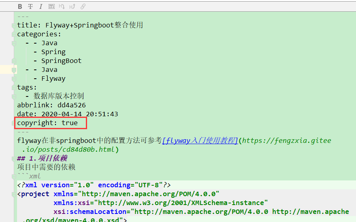Click the xmlns="http://maven.apache.org/POM/4.0.0" attribute
Screen dimensions: 356x222
tap(136, 194)
